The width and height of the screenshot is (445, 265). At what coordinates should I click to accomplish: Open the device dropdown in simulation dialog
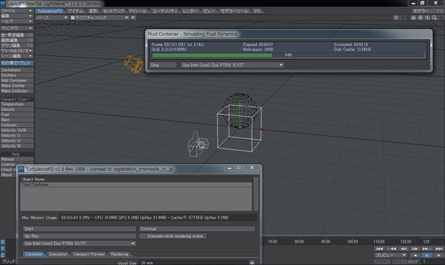point(232,65)
